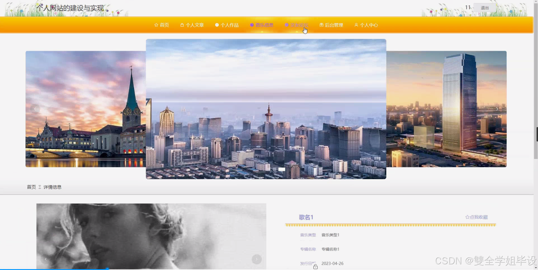Viewport: 538px width, 270px height.
Task: Select the person icon beside 个人中心
Action: coord(356,25)
